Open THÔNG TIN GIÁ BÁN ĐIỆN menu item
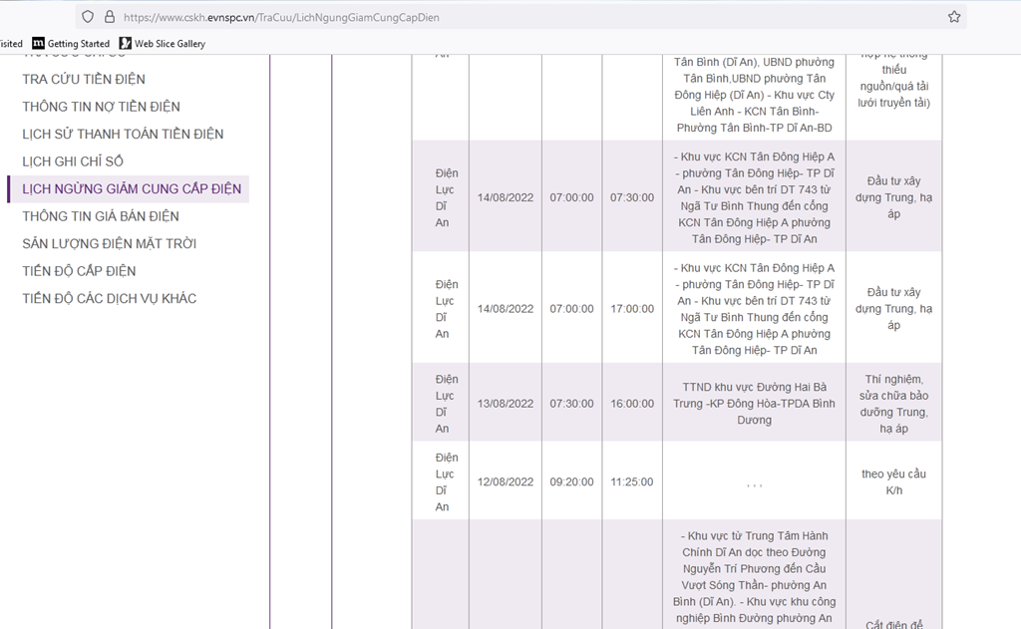Image resolution: width=1021 pixels, height=629 pixels. (x=101, y=216)
